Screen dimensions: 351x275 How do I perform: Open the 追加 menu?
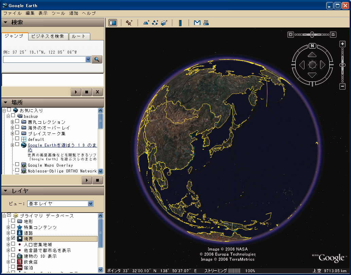[x=73, y=13]
